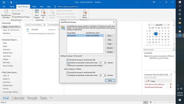Collapse RayTubevideos account folder tree
Image resolution: width=184 pixels, height=104 pixels.
pos(2,73)
